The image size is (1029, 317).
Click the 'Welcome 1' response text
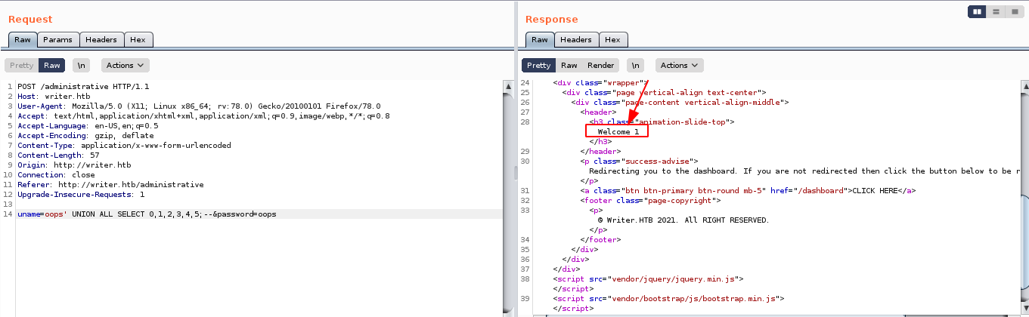tap(618, 131)
